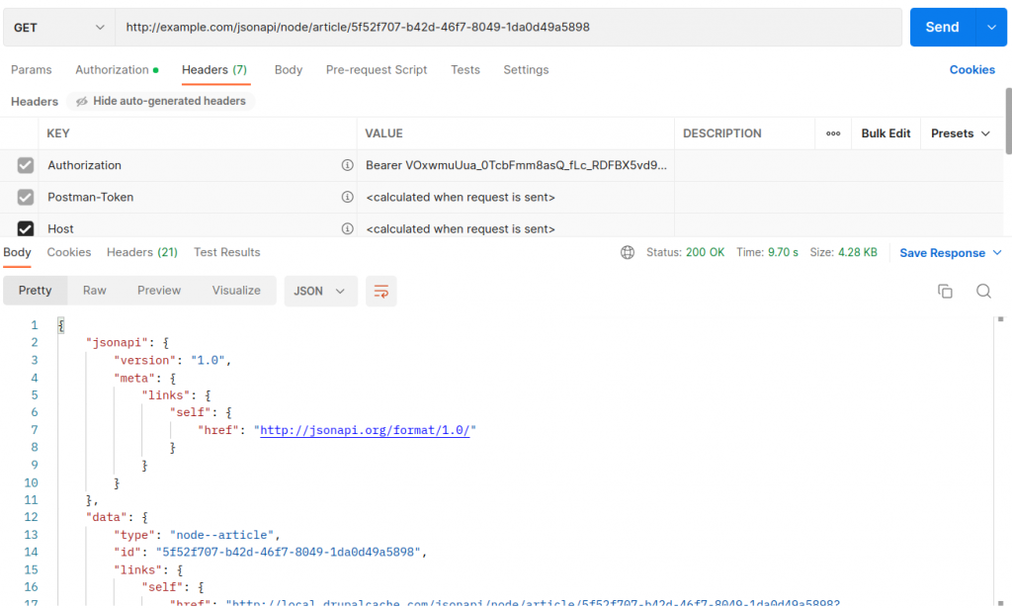
Task: Uncheck the Postman-Token header checkbox
Action: [x=26, y=197]
